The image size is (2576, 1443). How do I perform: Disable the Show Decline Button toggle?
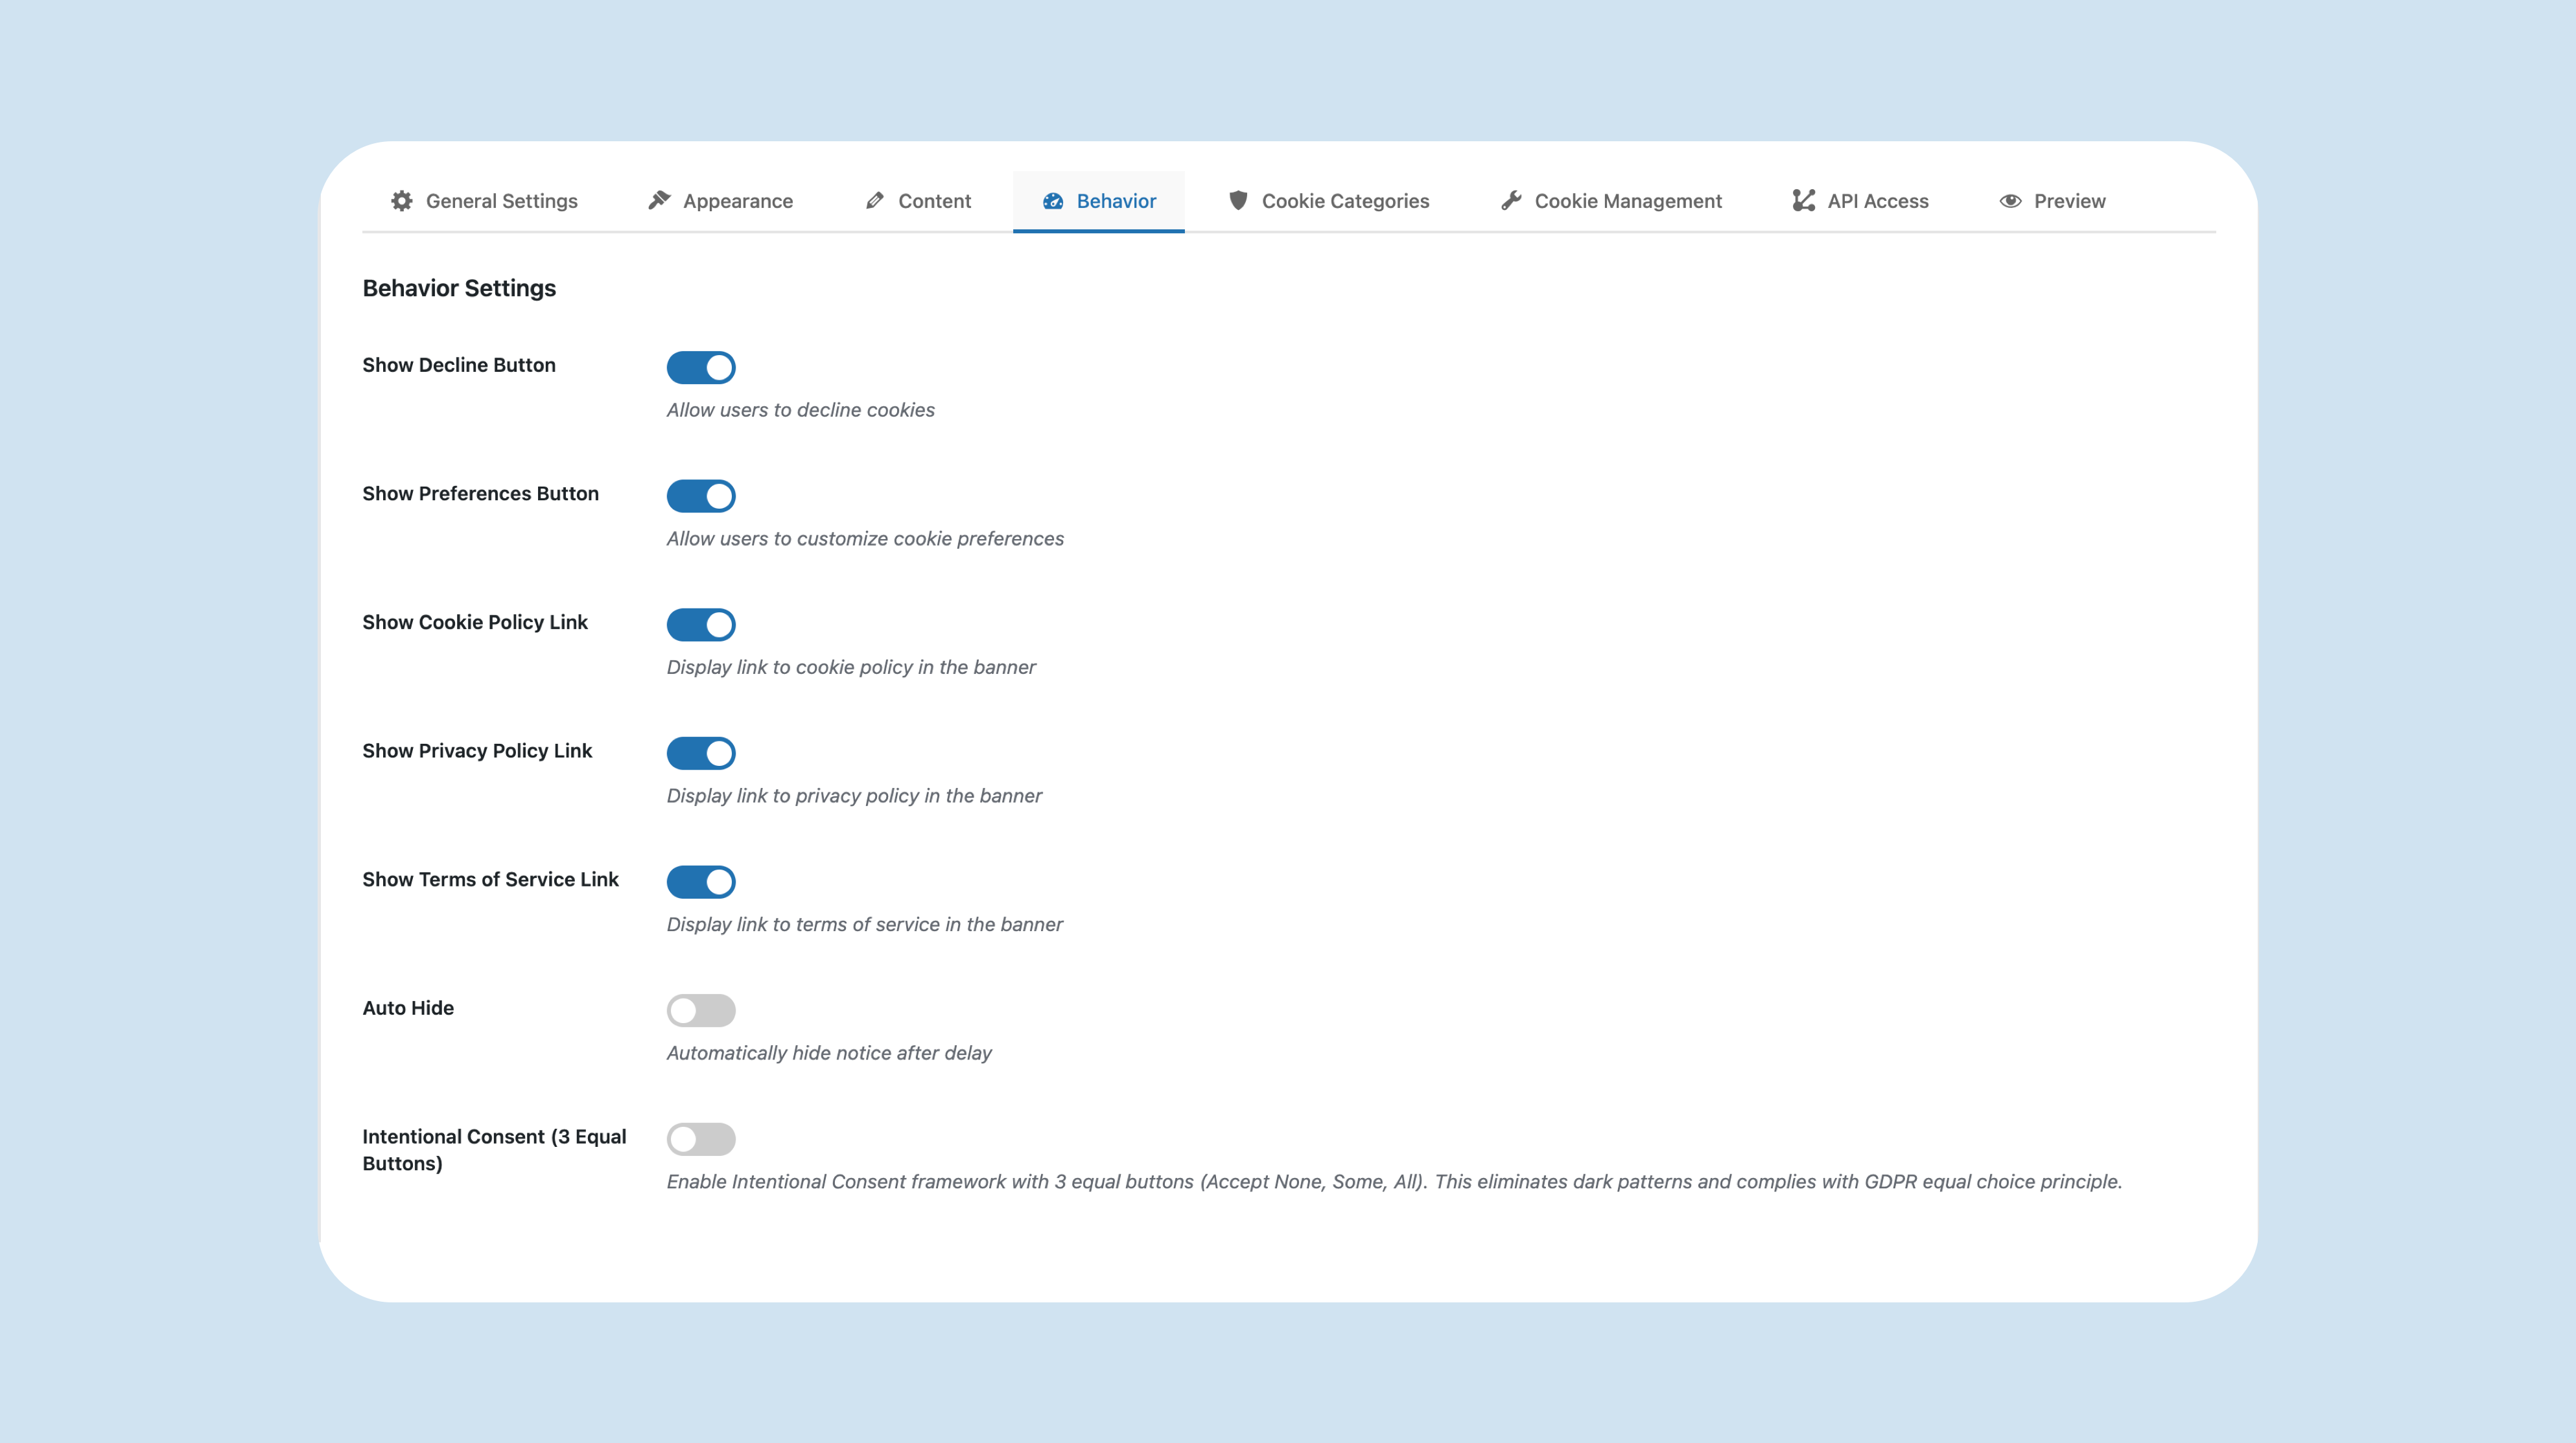pyautogui.click(x=701, y=367)
